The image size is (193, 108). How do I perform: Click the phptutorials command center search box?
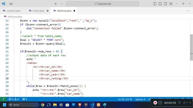click(103, 4)
